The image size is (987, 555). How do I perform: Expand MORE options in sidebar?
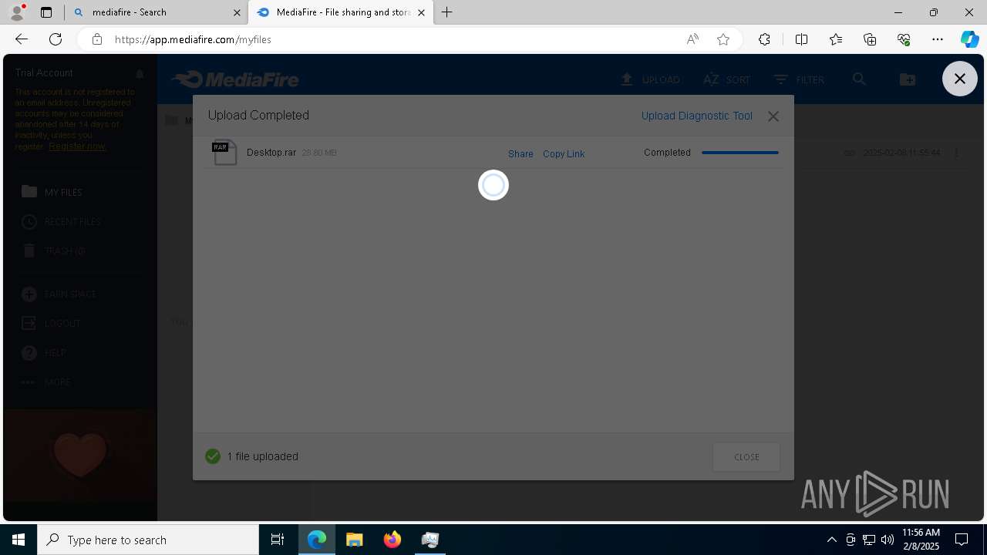(x=46, y=382)
